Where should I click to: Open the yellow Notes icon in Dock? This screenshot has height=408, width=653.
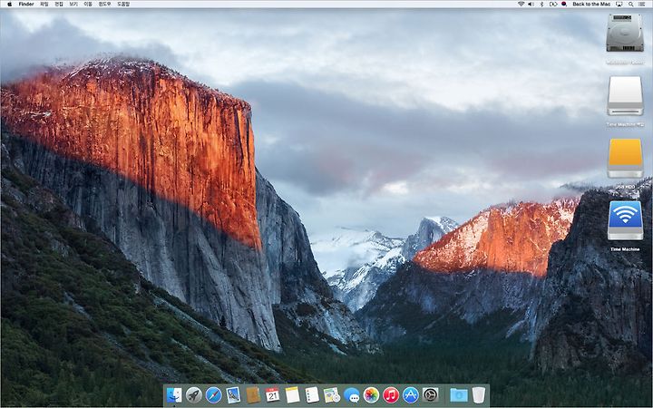[292, 395]
